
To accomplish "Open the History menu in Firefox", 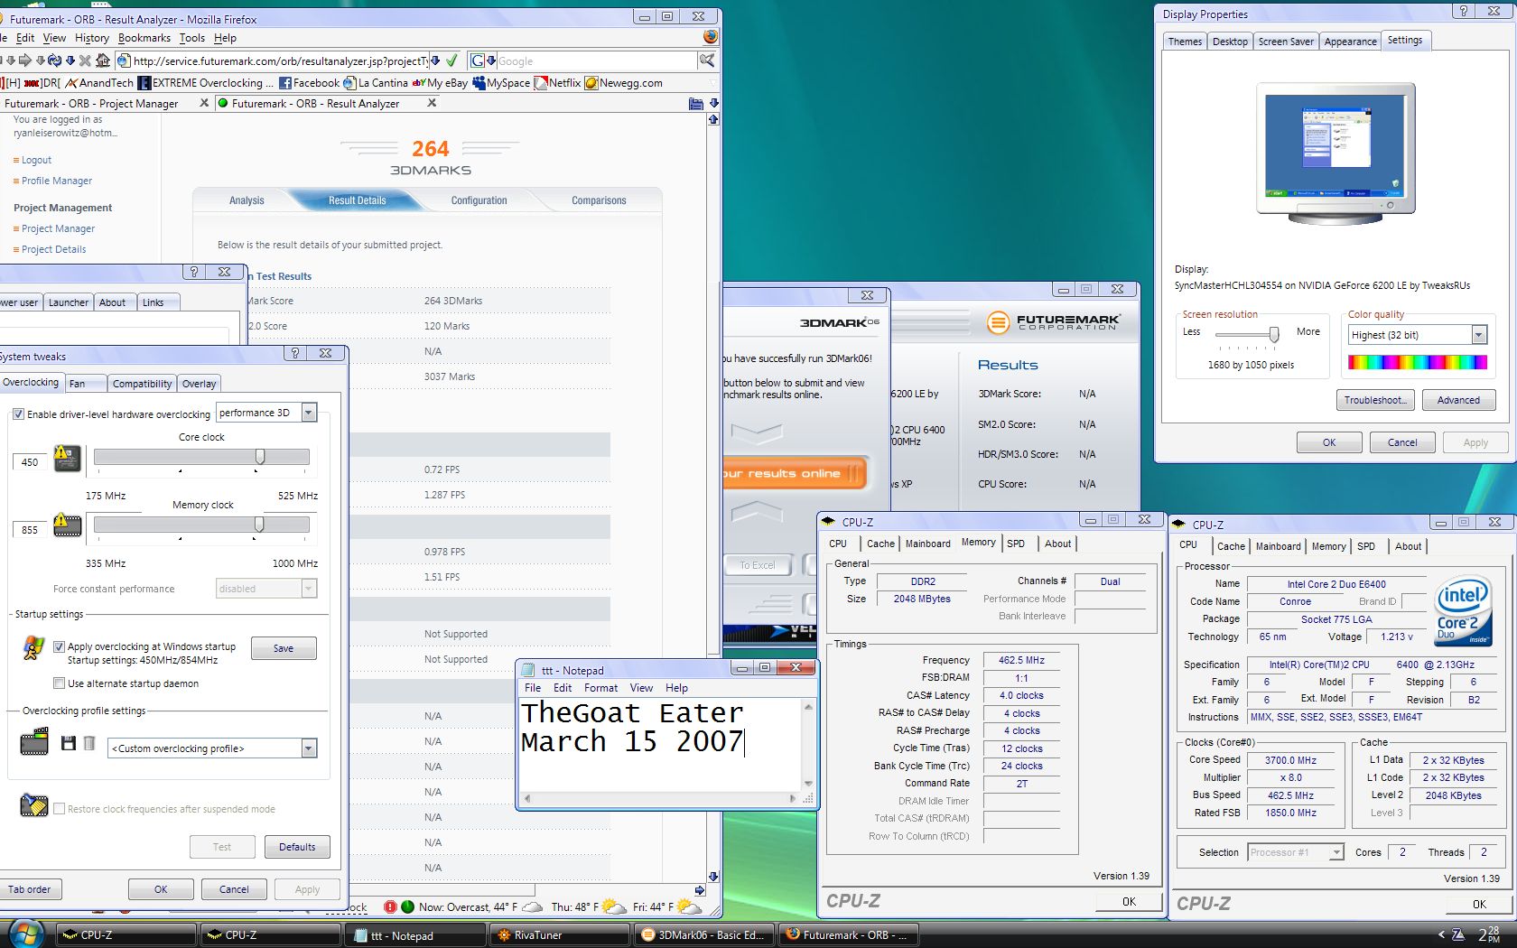I will [92, 38].
